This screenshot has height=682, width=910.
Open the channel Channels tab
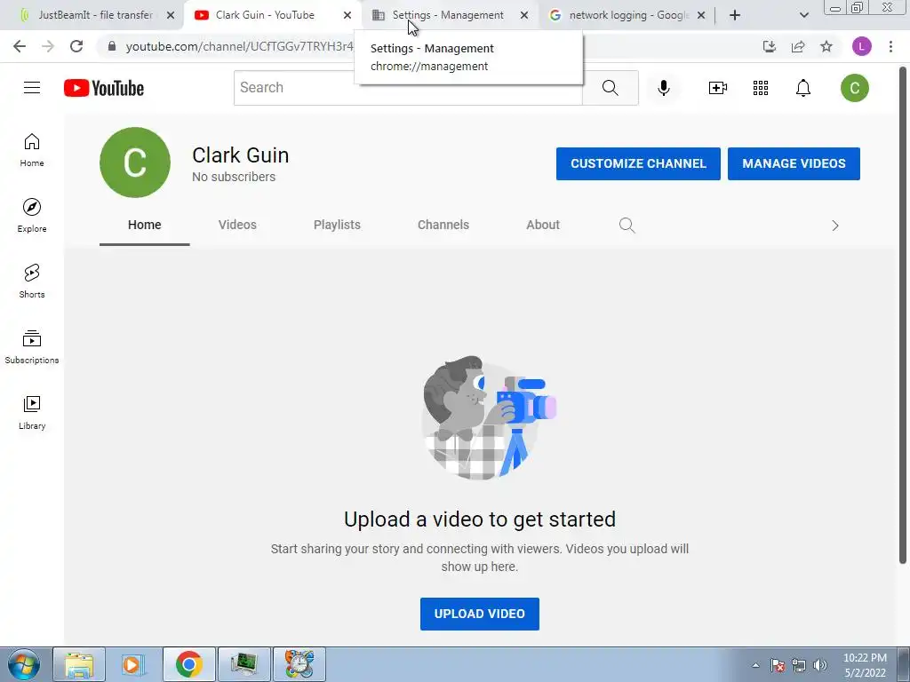(443, 225)
